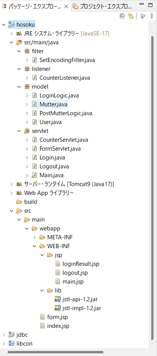Open the view menu three-dots icon

[x=152, y=16]
